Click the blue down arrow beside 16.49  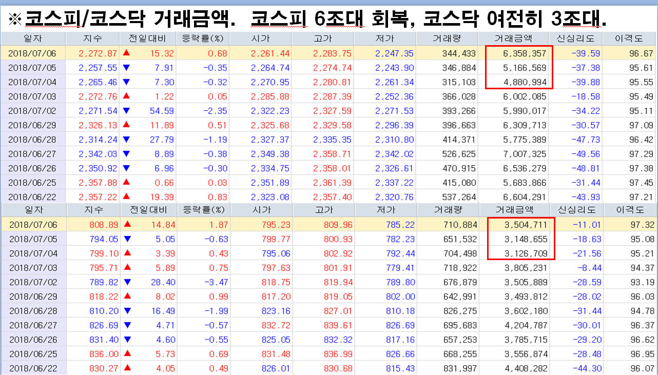126,311
